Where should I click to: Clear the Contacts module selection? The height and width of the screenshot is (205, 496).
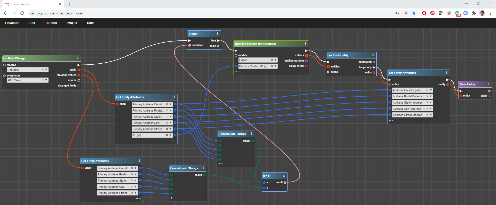coord(43,70)
